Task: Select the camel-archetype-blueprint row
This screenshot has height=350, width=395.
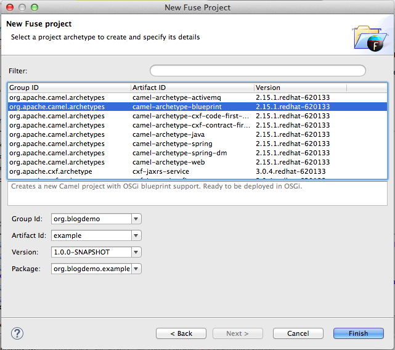Action: tap(197, 107)
